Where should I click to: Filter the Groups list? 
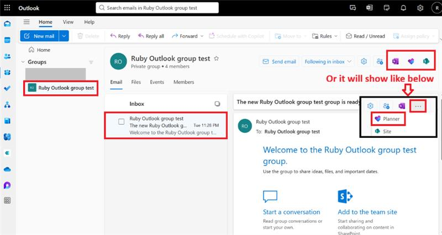point(91,62)
